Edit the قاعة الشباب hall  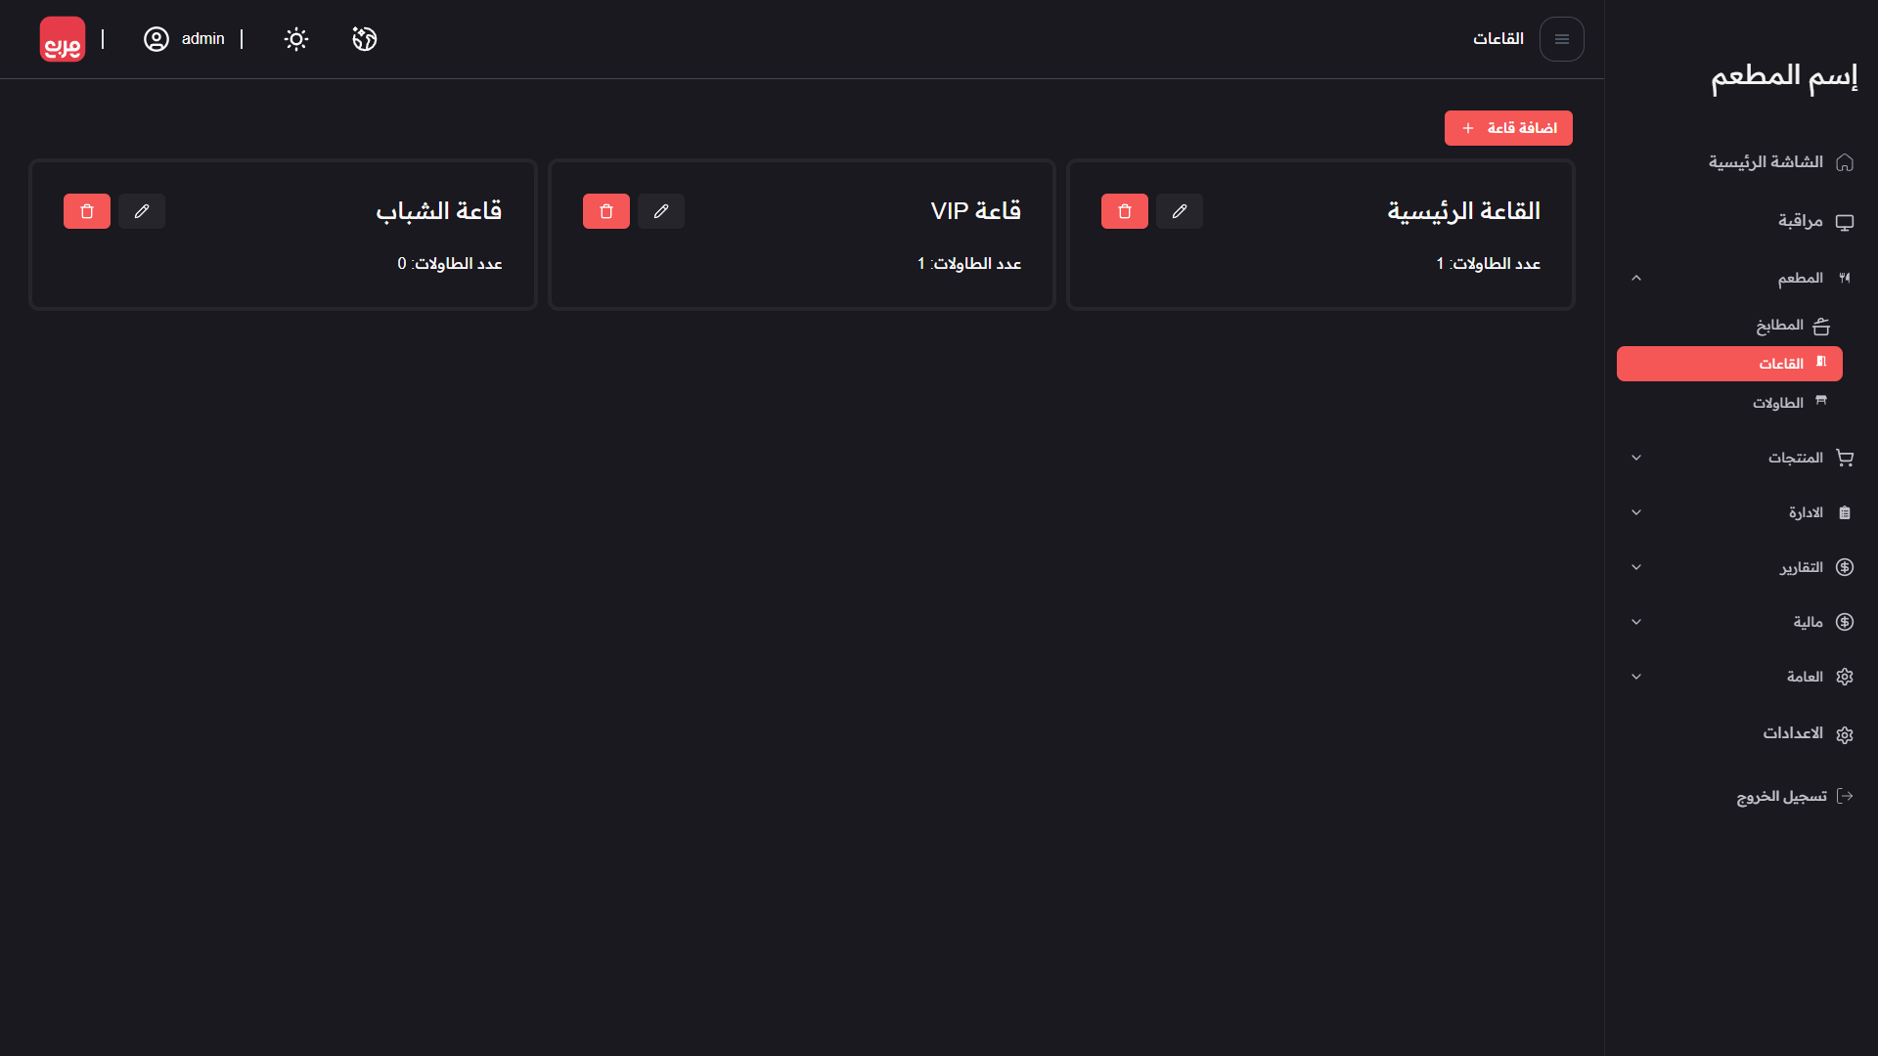[x=142, y=211]
